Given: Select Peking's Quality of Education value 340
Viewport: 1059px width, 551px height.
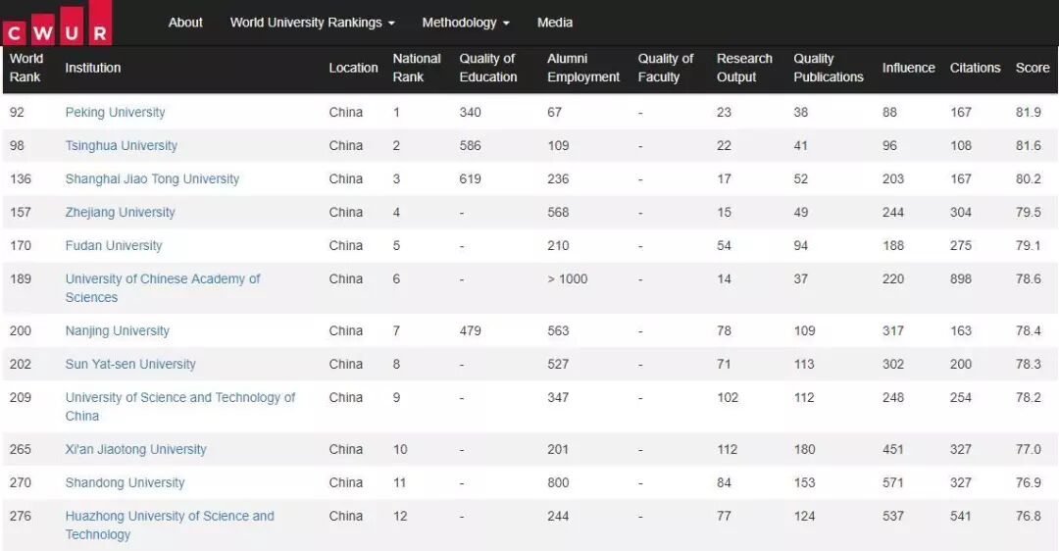Looking at the screenshot, I should point(470,112).
